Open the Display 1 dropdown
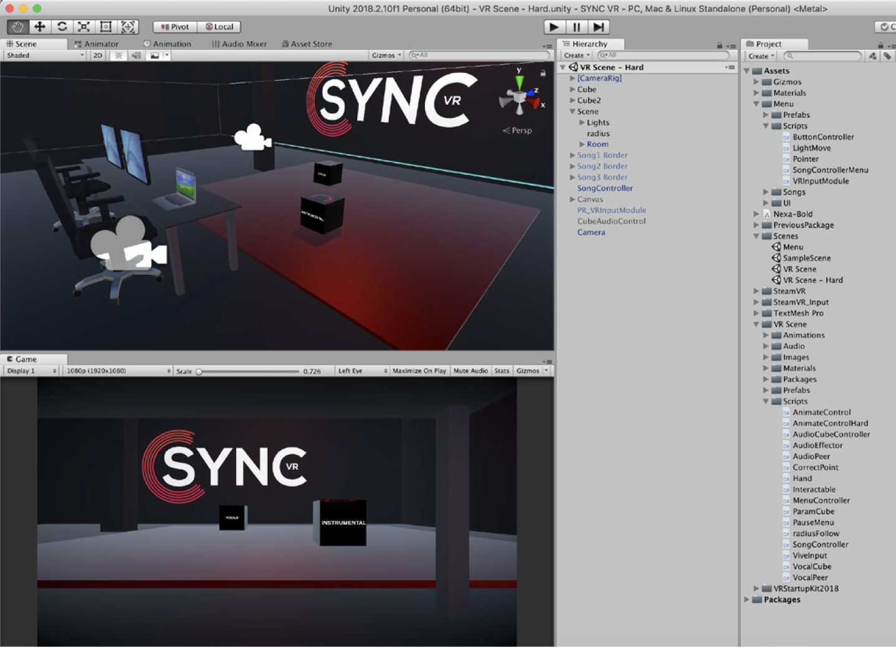Viewport: 896px width, 648px height. (x=31, y=371)
